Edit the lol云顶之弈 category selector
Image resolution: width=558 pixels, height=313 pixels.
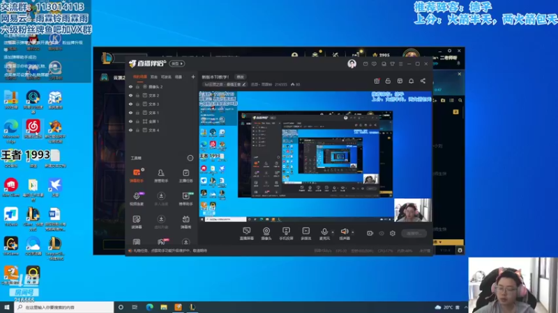(225, 84)
